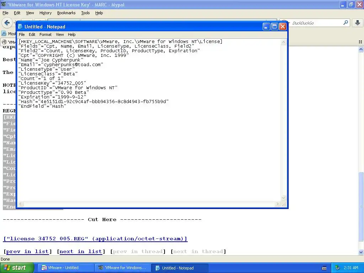The width and height of the screenshot is (364, 273).
Task: Open the browser Bookmarks menu
Action: click(66, 13)
